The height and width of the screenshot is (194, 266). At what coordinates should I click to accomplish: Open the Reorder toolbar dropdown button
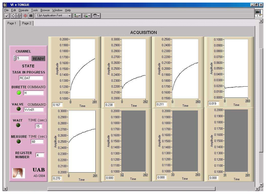coord(96,16)
